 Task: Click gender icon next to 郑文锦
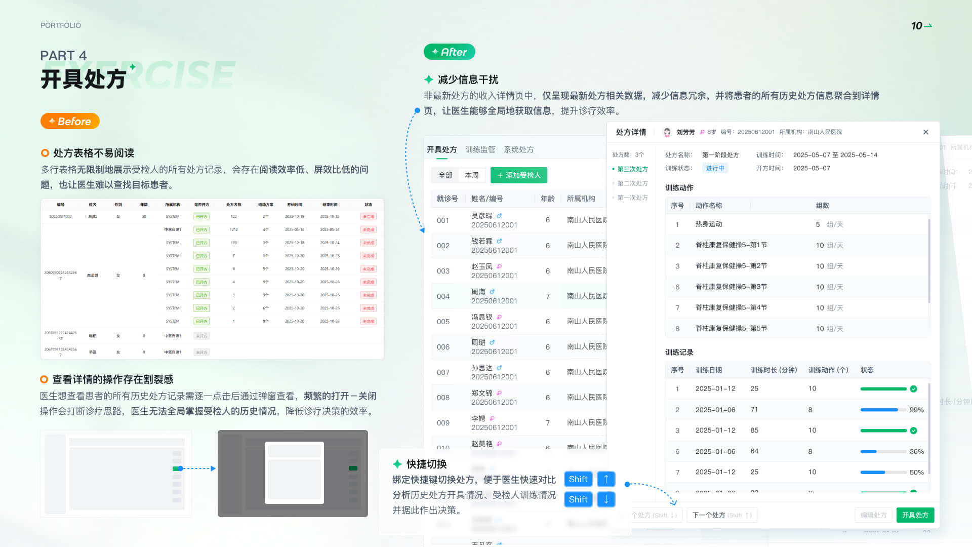tap(499, 393)
